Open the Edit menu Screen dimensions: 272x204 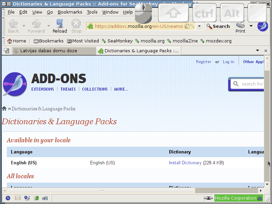[x=23, y=12]
